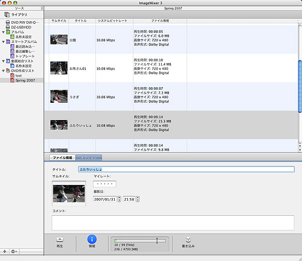Select トップレート smart album

click(x=25, y=56)
